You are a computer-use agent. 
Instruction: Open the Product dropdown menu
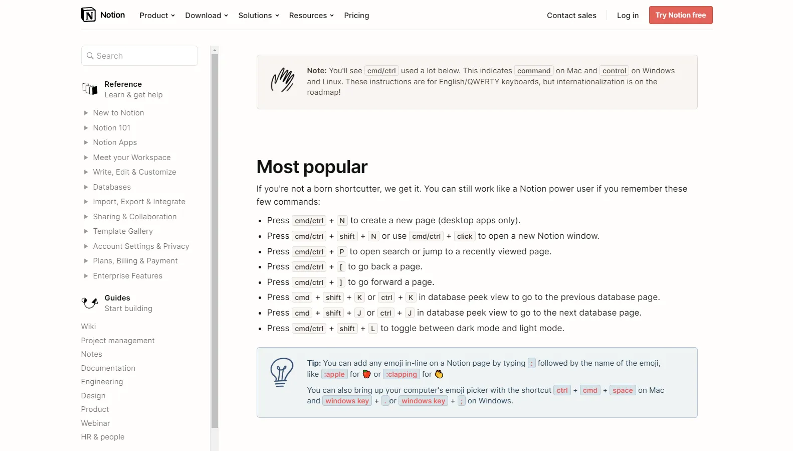point(157,16)
